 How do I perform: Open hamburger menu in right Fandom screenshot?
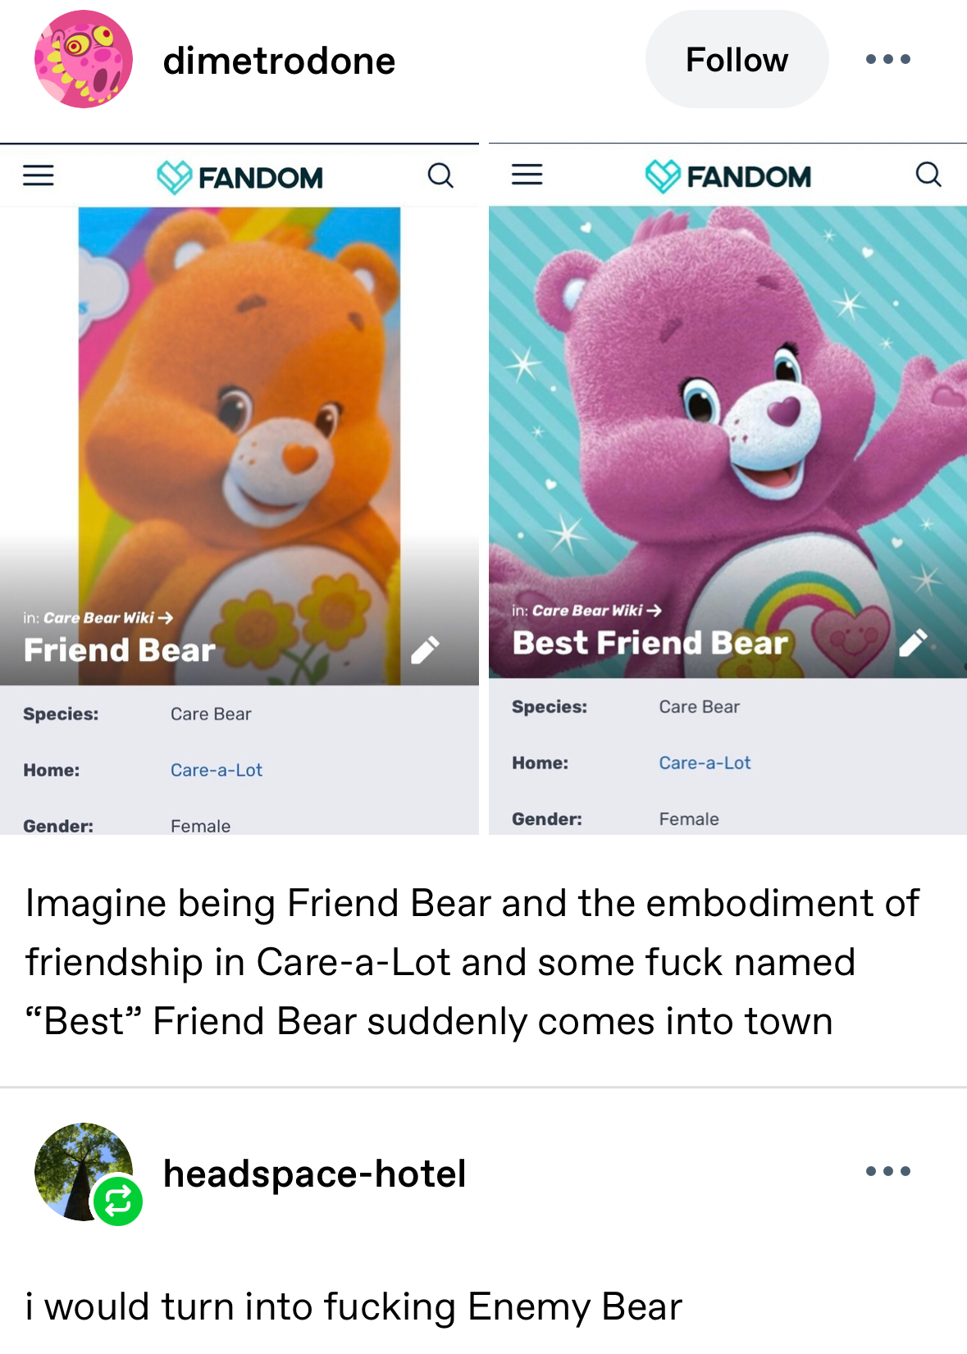(527, 174)
